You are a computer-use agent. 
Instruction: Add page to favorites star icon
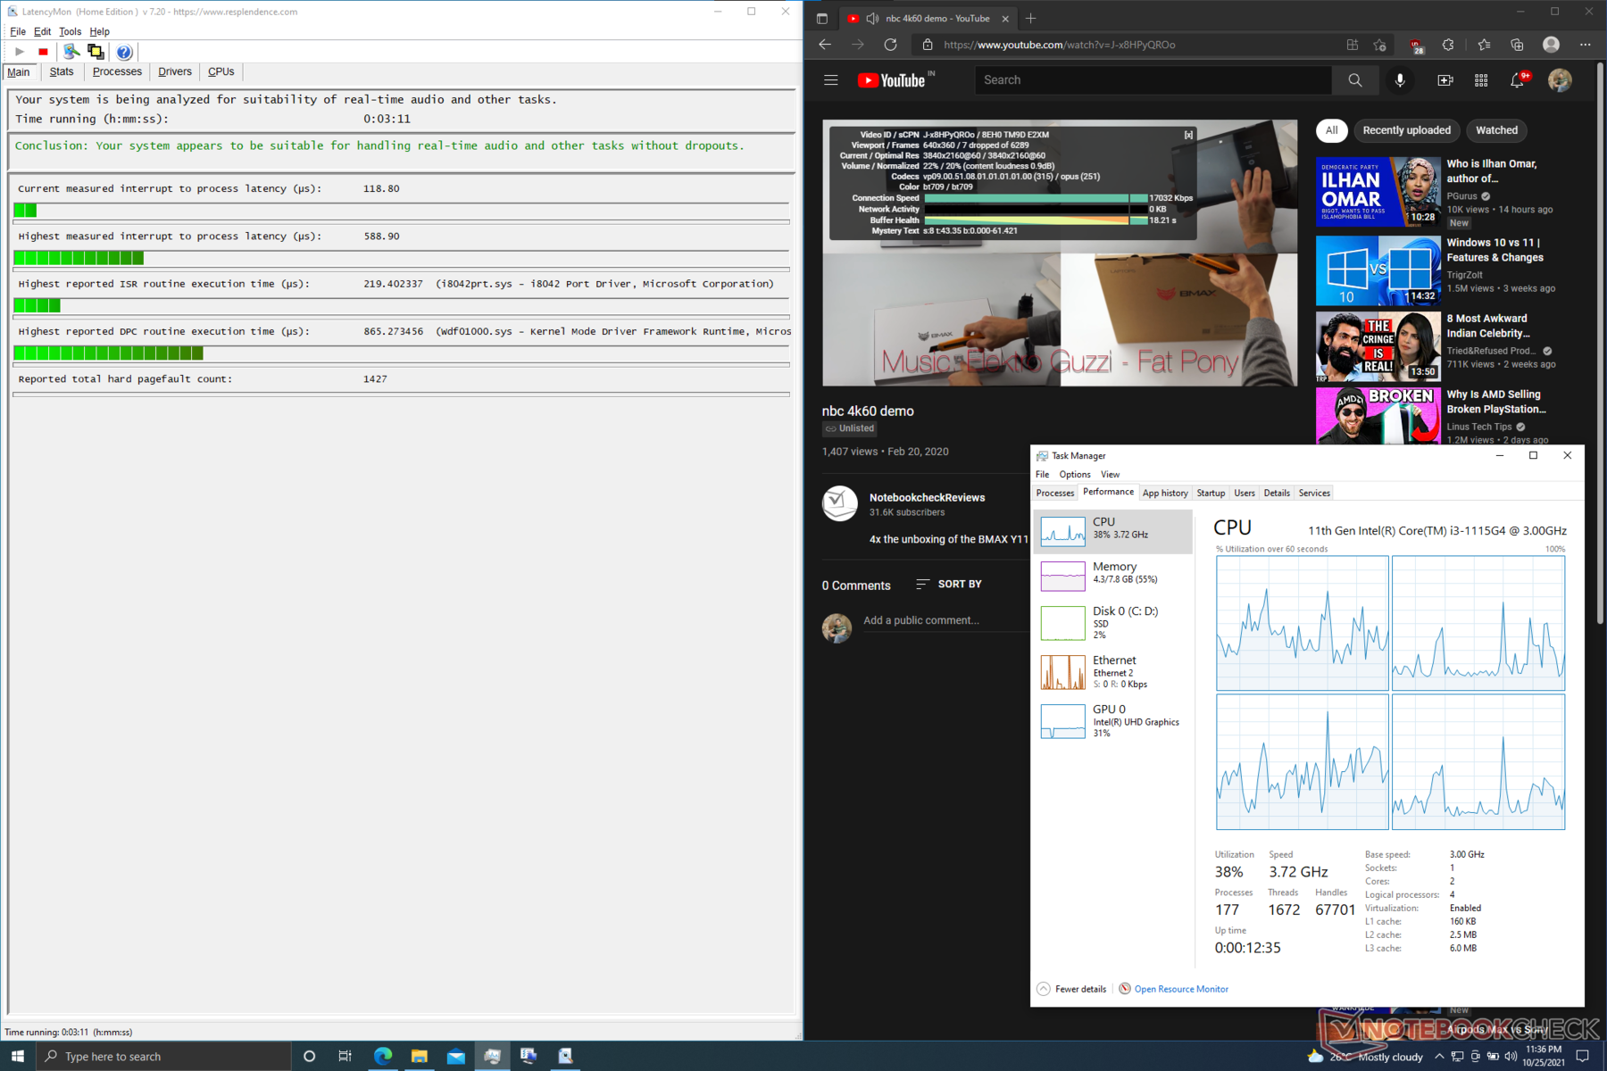tap(1380, 45)
